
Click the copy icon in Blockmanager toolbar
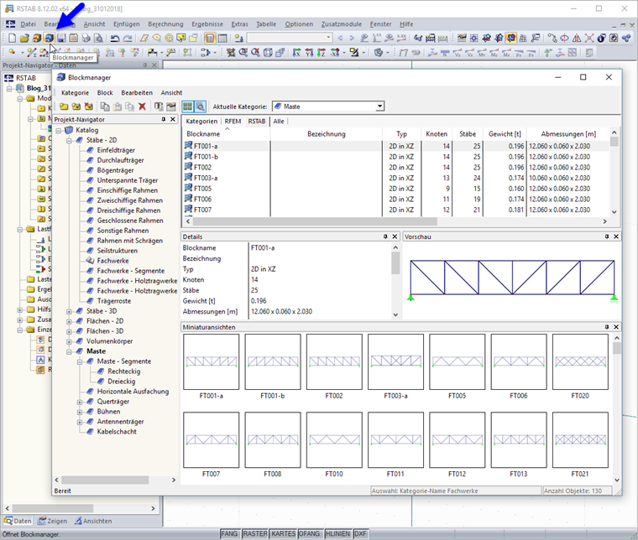(105, 106)
